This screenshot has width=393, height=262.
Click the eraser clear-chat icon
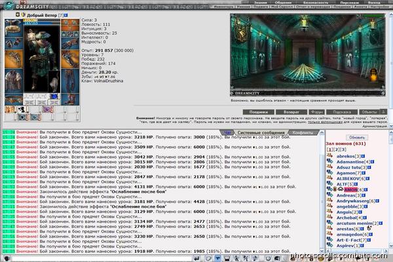click(208, 258)
